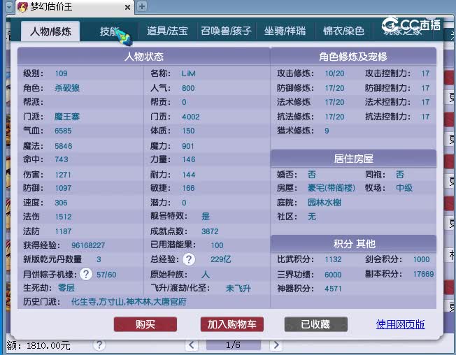Click the 法伤 value 1512
Viewport: 456px width, 355px height.
tap(64, 217)
